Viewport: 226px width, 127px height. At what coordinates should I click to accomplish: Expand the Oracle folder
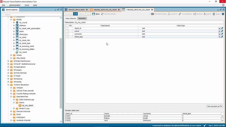[x=11, y=55]
